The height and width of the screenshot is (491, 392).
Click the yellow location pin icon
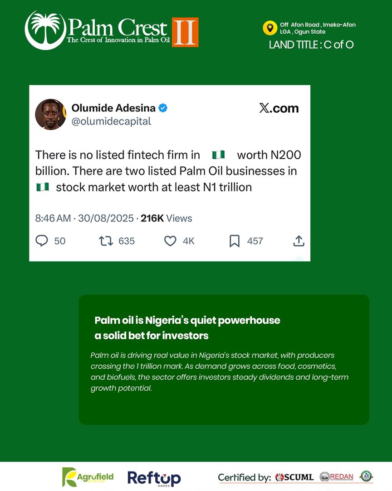pyautogui.click(x=270, y=28)
